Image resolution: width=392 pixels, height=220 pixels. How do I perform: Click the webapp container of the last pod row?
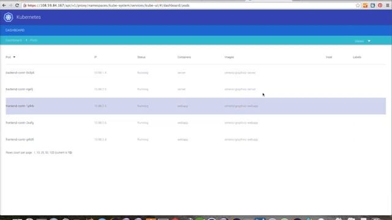coord(183,139)
